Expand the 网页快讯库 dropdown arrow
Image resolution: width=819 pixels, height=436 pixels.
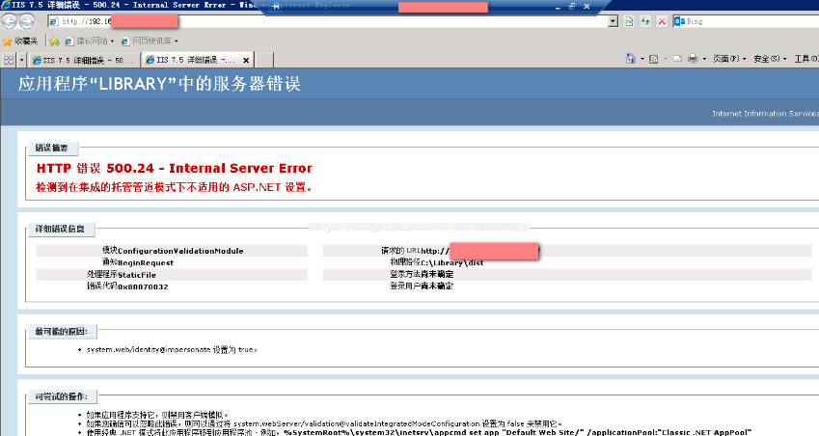[176, 41]
